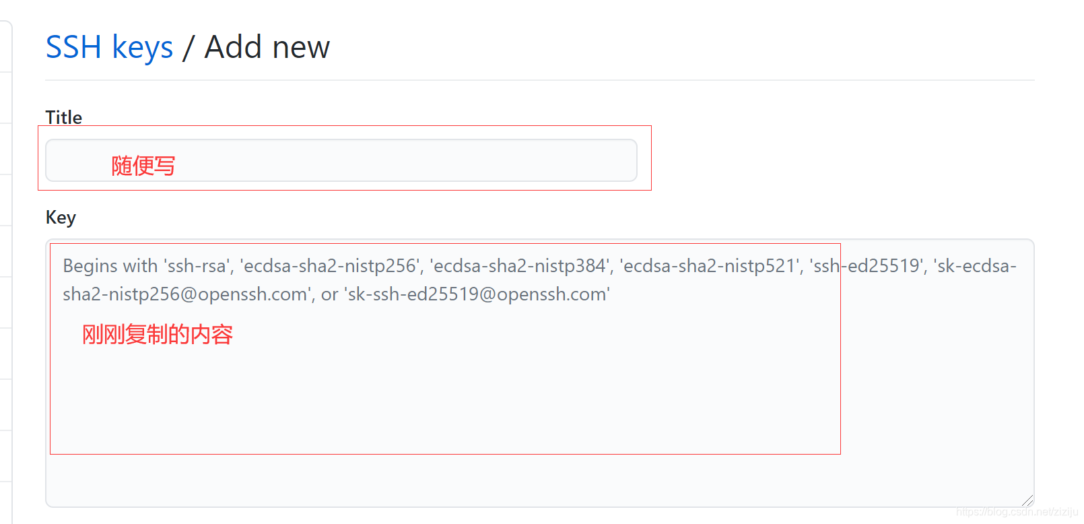Screen dimensions: 1084x524
Task: Click the Add new page heading
Action: pos(266,46)
